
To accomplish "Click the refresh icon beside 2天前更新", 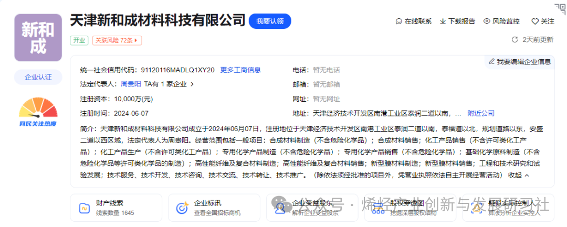I will 515,39.
